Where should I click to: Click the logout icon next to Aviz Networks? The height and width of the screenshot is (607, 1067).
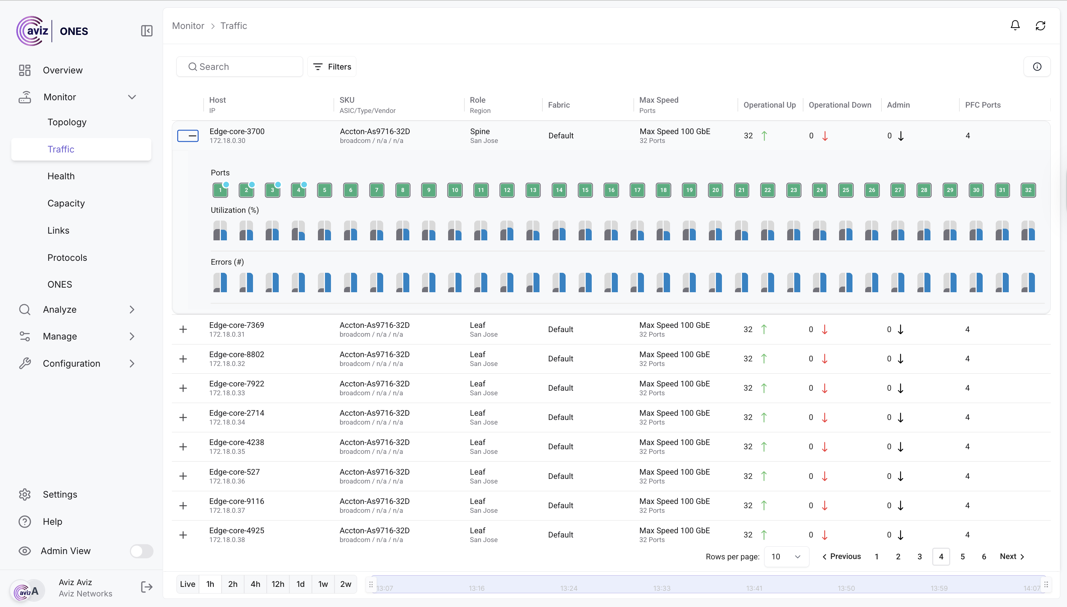pyautogui.click(x=147, y=587)
